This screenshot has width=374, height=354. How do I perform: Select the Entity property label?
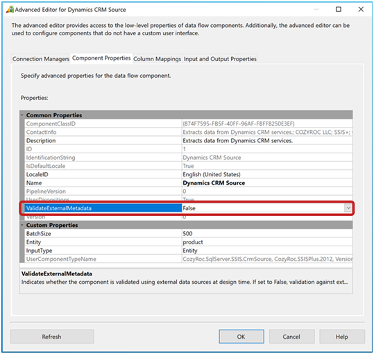click(33, 242)
